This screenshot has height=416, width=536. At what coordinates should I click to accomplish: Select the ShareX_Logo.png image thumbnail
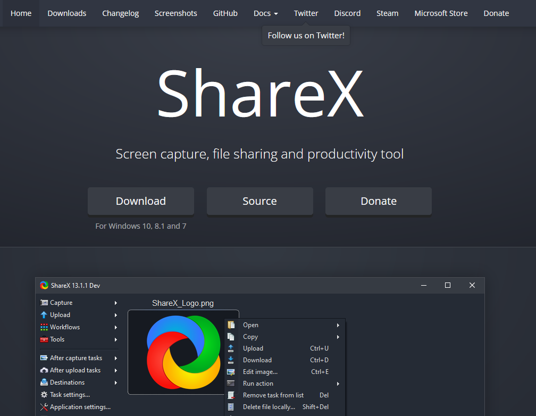(x=183, y=352)
